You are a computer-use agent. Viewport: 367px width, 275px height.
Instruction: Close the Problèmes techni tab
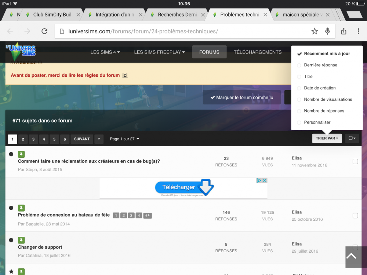pyautogui.click(x=265, y=15)
